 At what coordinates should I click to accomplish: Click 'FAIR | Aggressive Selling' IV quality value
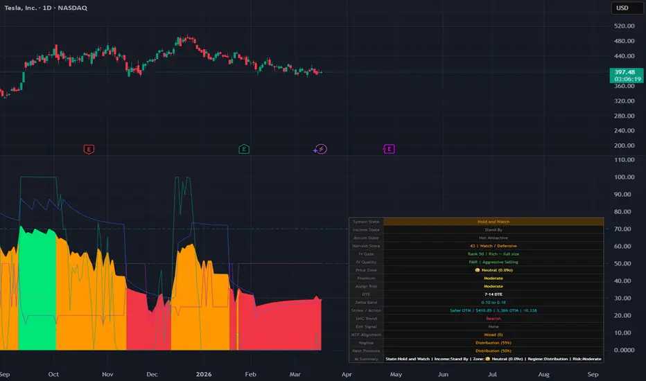click(x=493, y=262)
